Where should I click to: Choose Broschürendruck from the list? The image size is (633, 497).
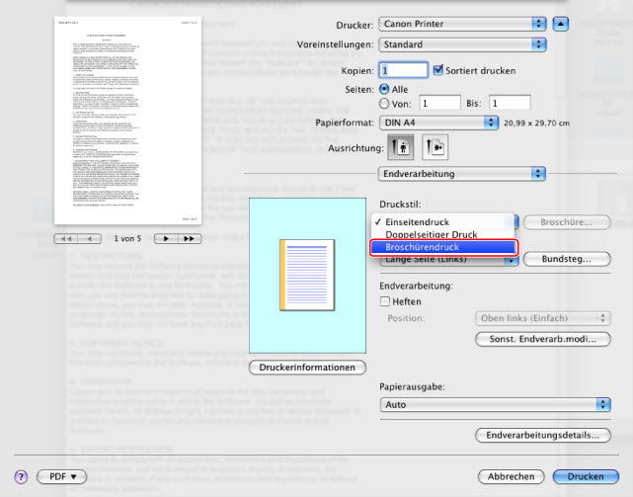(443, 247)
